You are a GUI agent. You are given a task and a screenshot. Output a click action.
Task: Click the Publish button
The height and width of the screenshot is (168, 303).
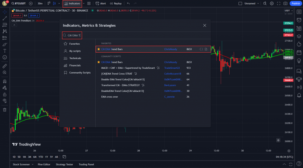pyautogui.click(x=295, y=4)
